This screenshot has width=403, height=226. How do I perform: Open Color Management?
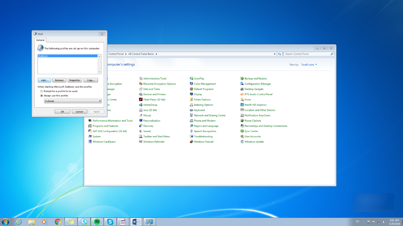click(x=203, y=84)
